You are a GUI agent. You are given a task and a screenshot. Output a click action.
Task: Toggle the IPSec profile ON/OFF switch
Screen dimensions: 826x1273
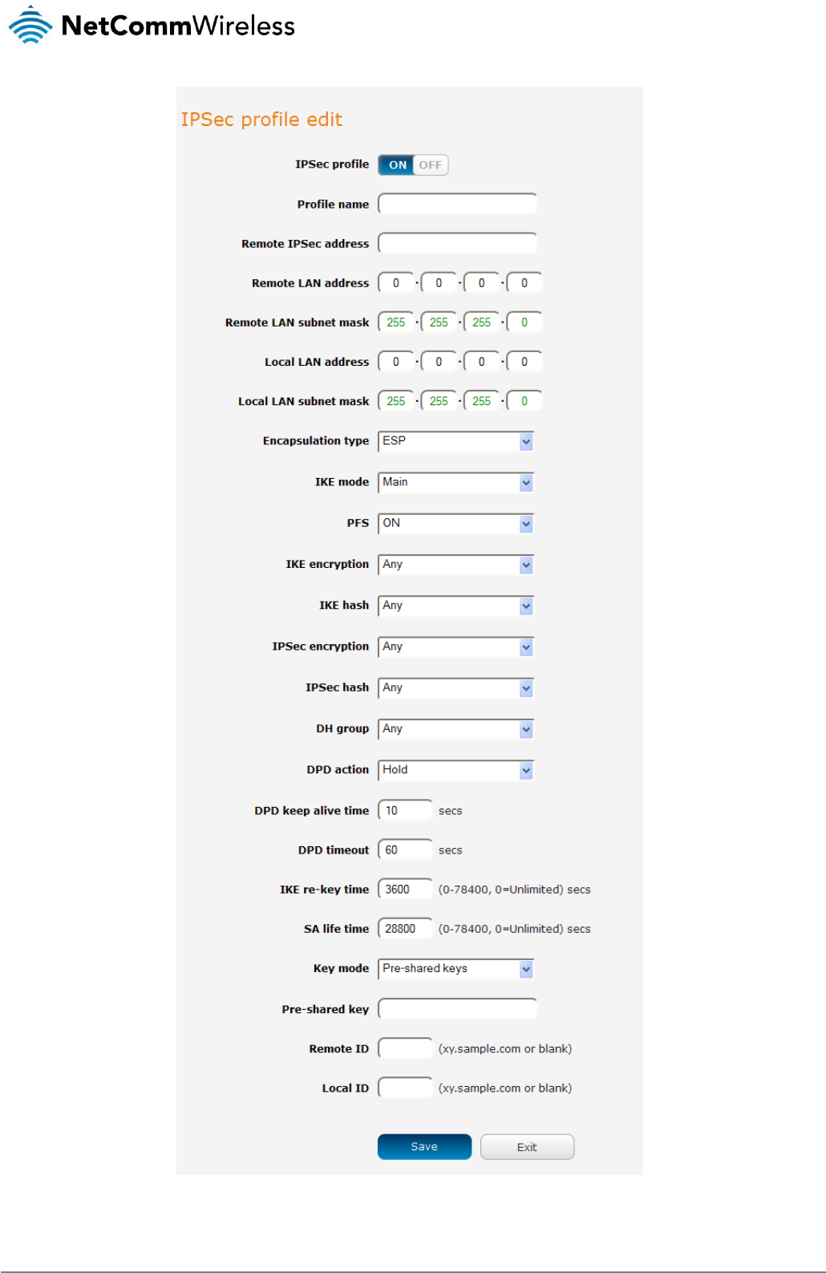413,165
